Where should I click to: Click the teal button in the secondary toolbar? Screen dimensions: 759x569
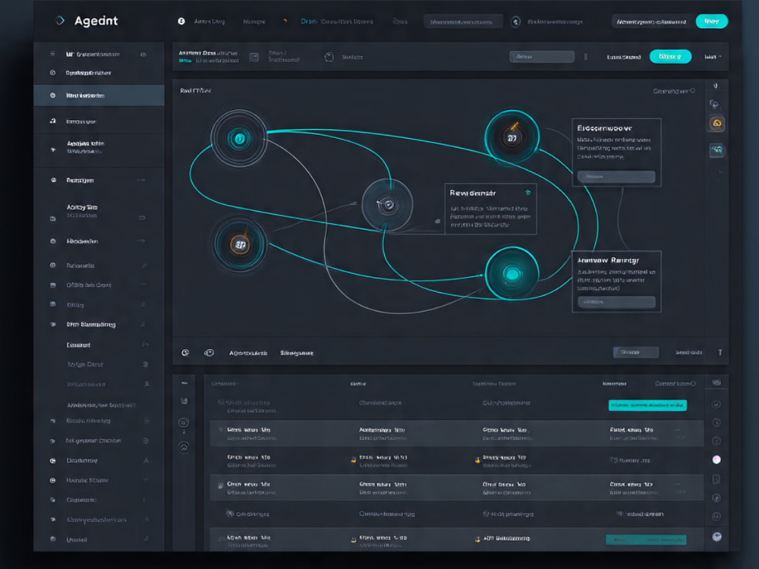670,57
